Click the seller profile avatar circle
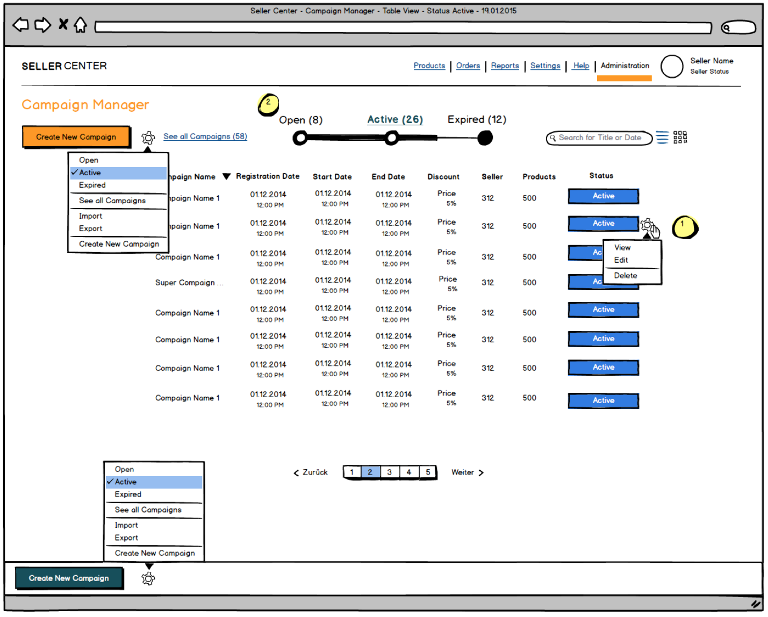The width and height of the screenshot is (768, 617). [671, 67]
